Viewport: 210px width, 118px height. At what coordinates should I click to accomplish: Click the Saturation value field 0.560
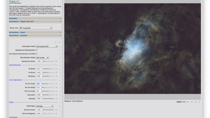(x=39, y=95)
